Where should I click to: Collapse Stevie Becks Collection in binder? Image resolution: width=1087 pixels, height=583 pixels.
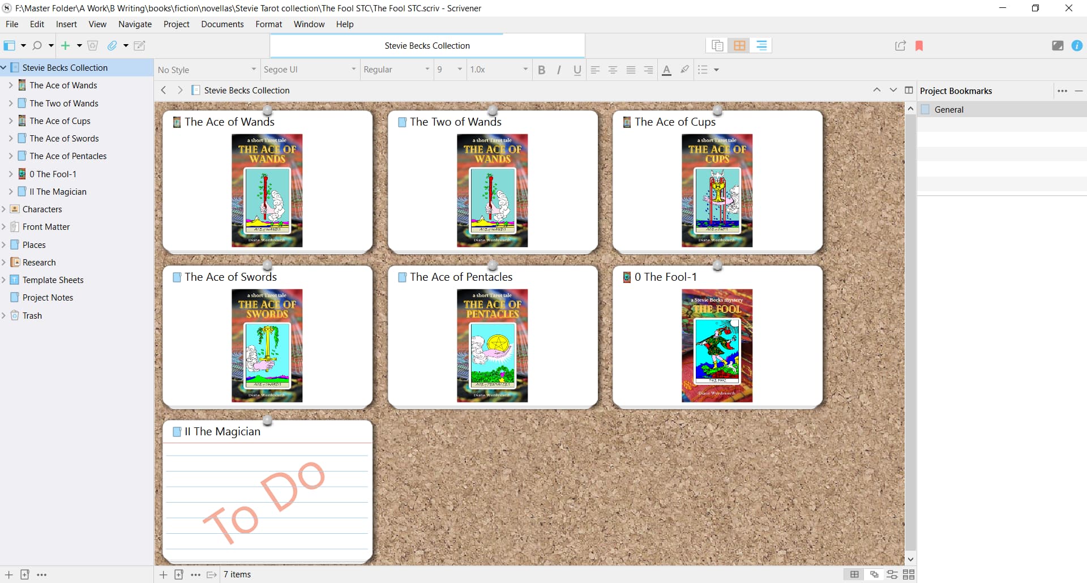click(3, 67)
